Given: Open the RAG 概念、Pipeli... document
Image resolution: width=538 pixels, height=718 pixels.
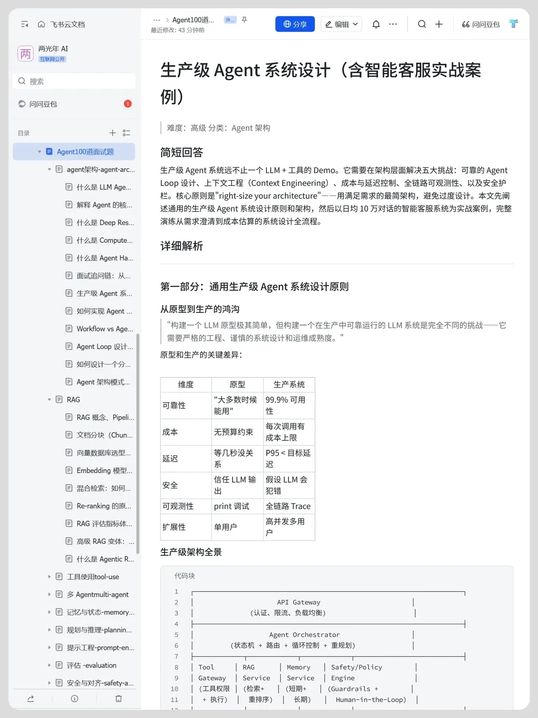Looking at the screenshot, I should tap(105, 417).
